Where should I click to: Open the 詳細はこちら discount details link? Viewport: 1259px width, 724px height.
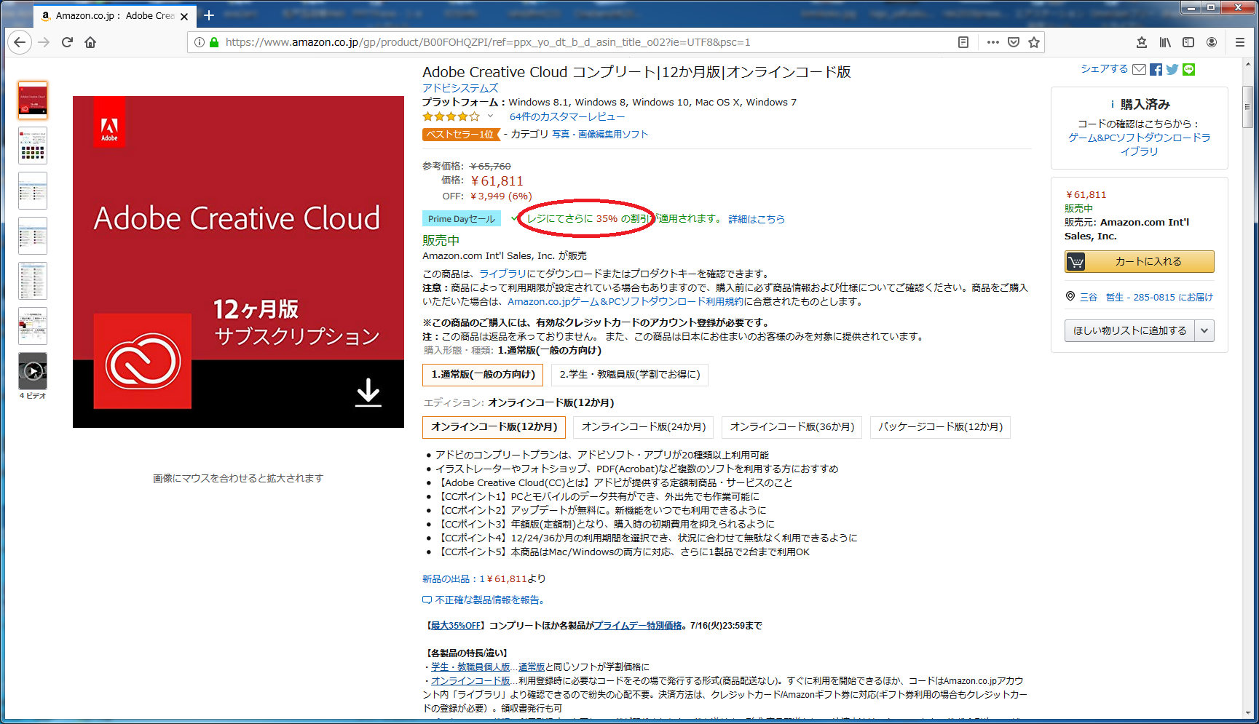pos(757,219)
